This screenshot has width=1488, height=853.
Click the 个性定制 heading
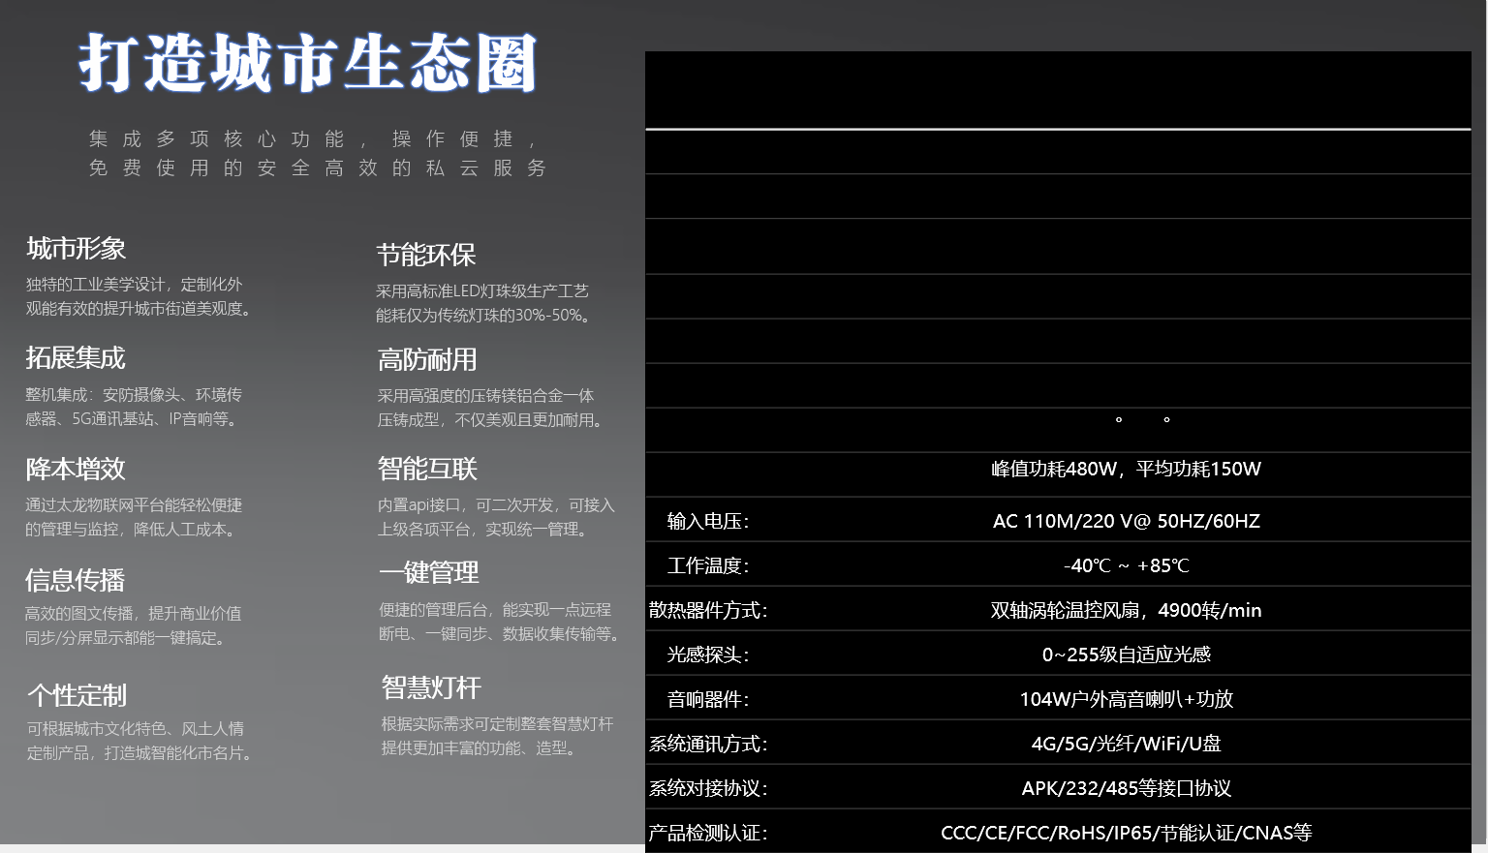tap(77, 695)
